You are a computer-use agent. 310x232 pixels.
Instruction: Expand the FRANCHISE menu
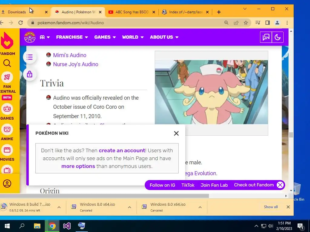coord(72,37)
